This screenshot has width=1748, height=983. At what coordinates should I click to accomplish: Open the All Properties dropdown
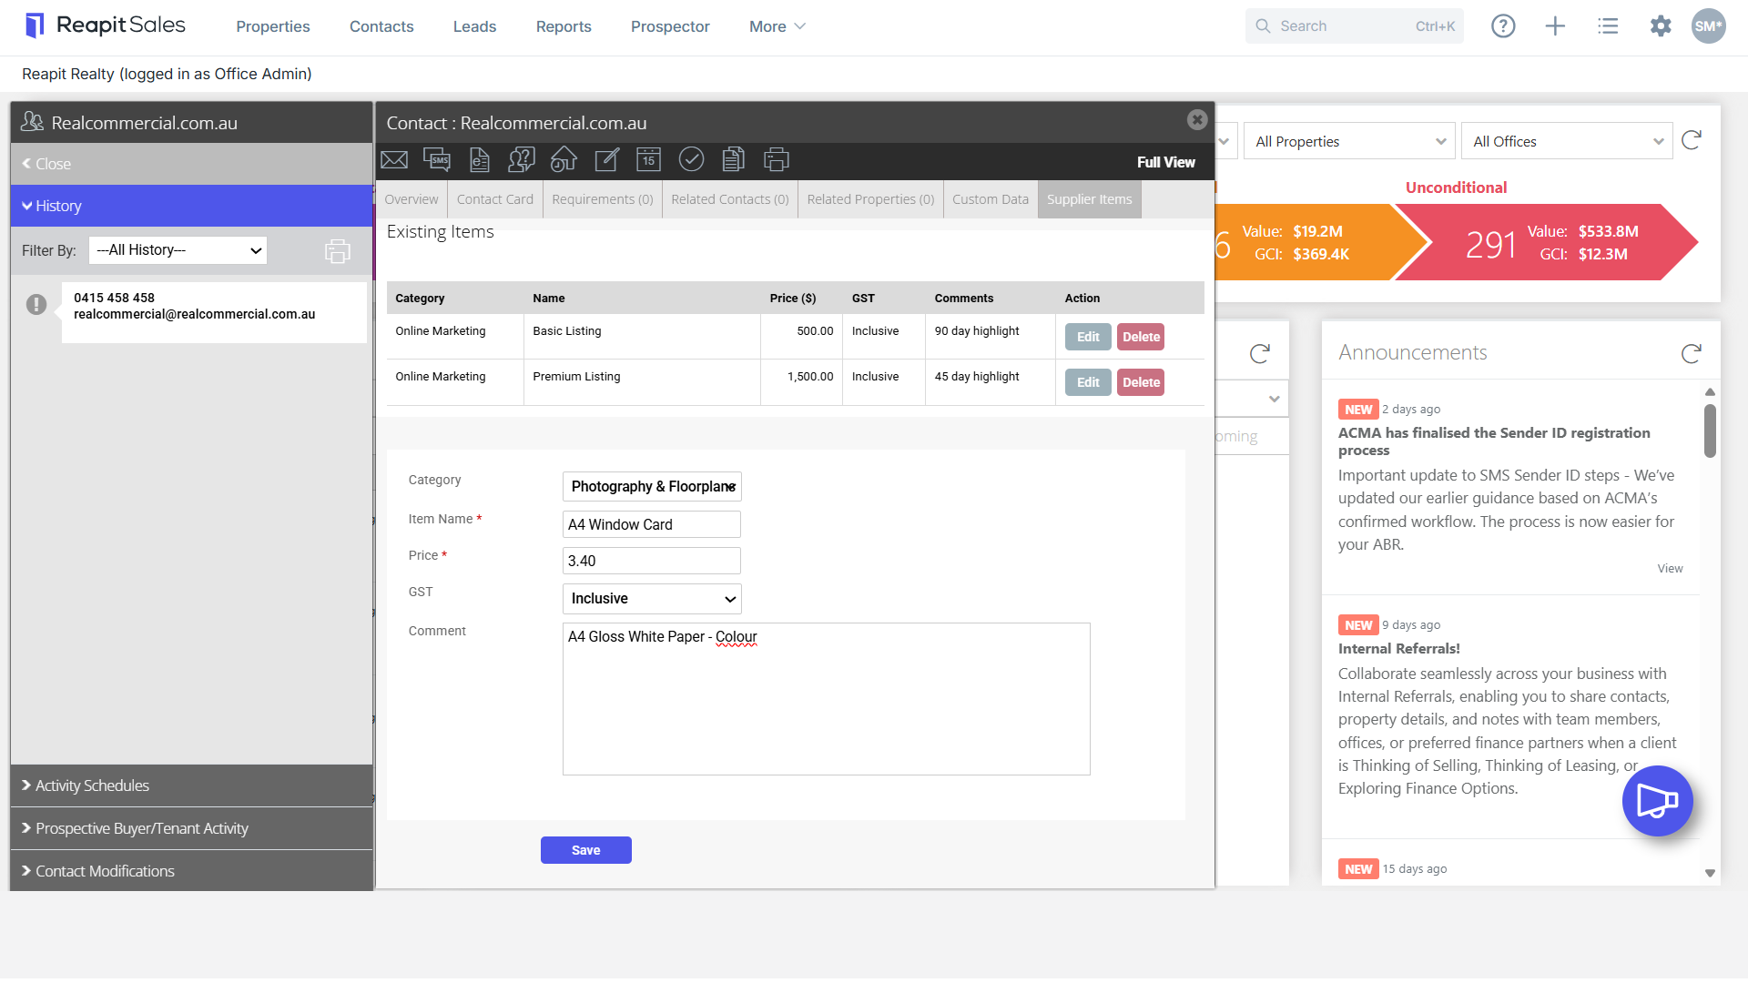[x=1348, y=141]
